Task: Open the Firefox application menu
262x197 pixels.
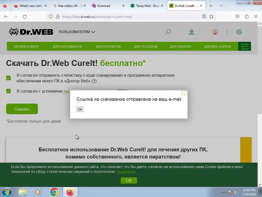Action: (256, 17)
